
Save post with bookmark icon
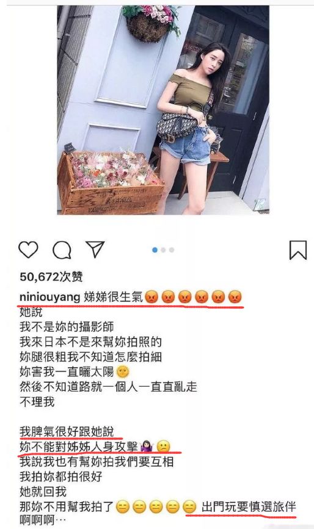coord(298,250)
